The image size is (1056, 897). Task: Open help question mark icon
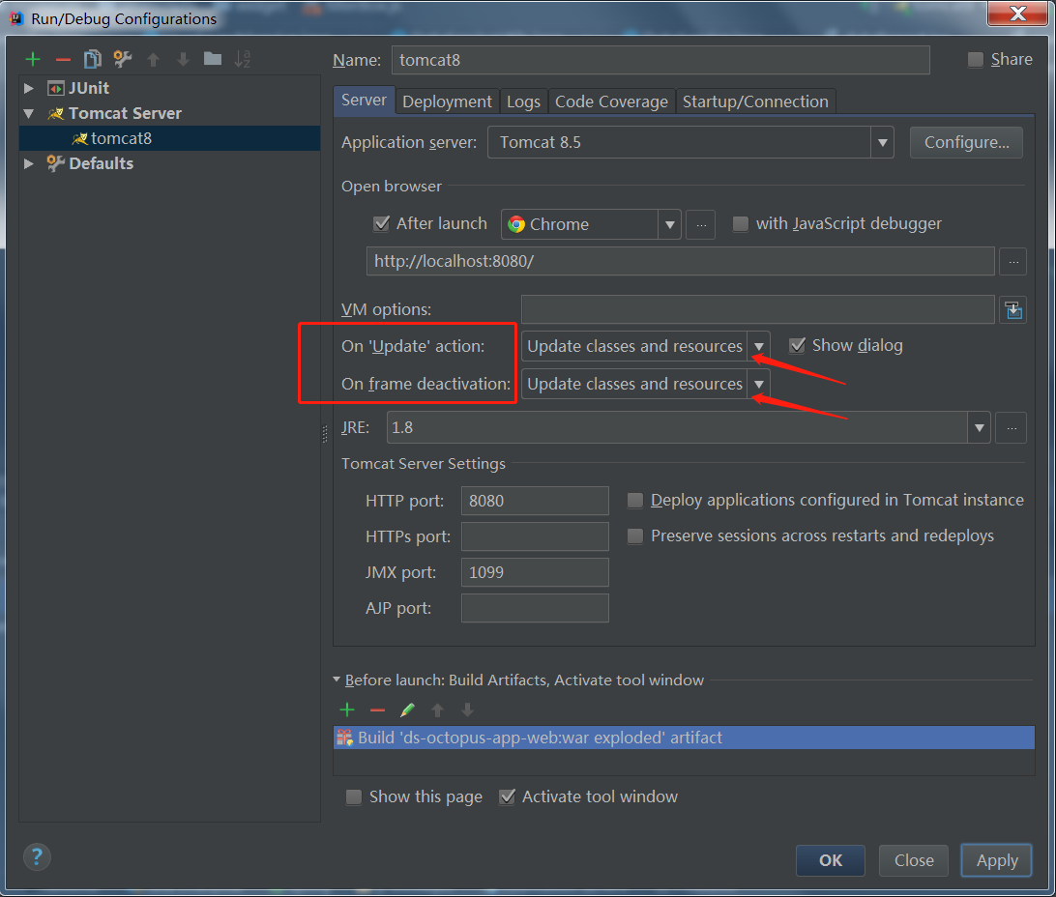[x=37, y=857]
